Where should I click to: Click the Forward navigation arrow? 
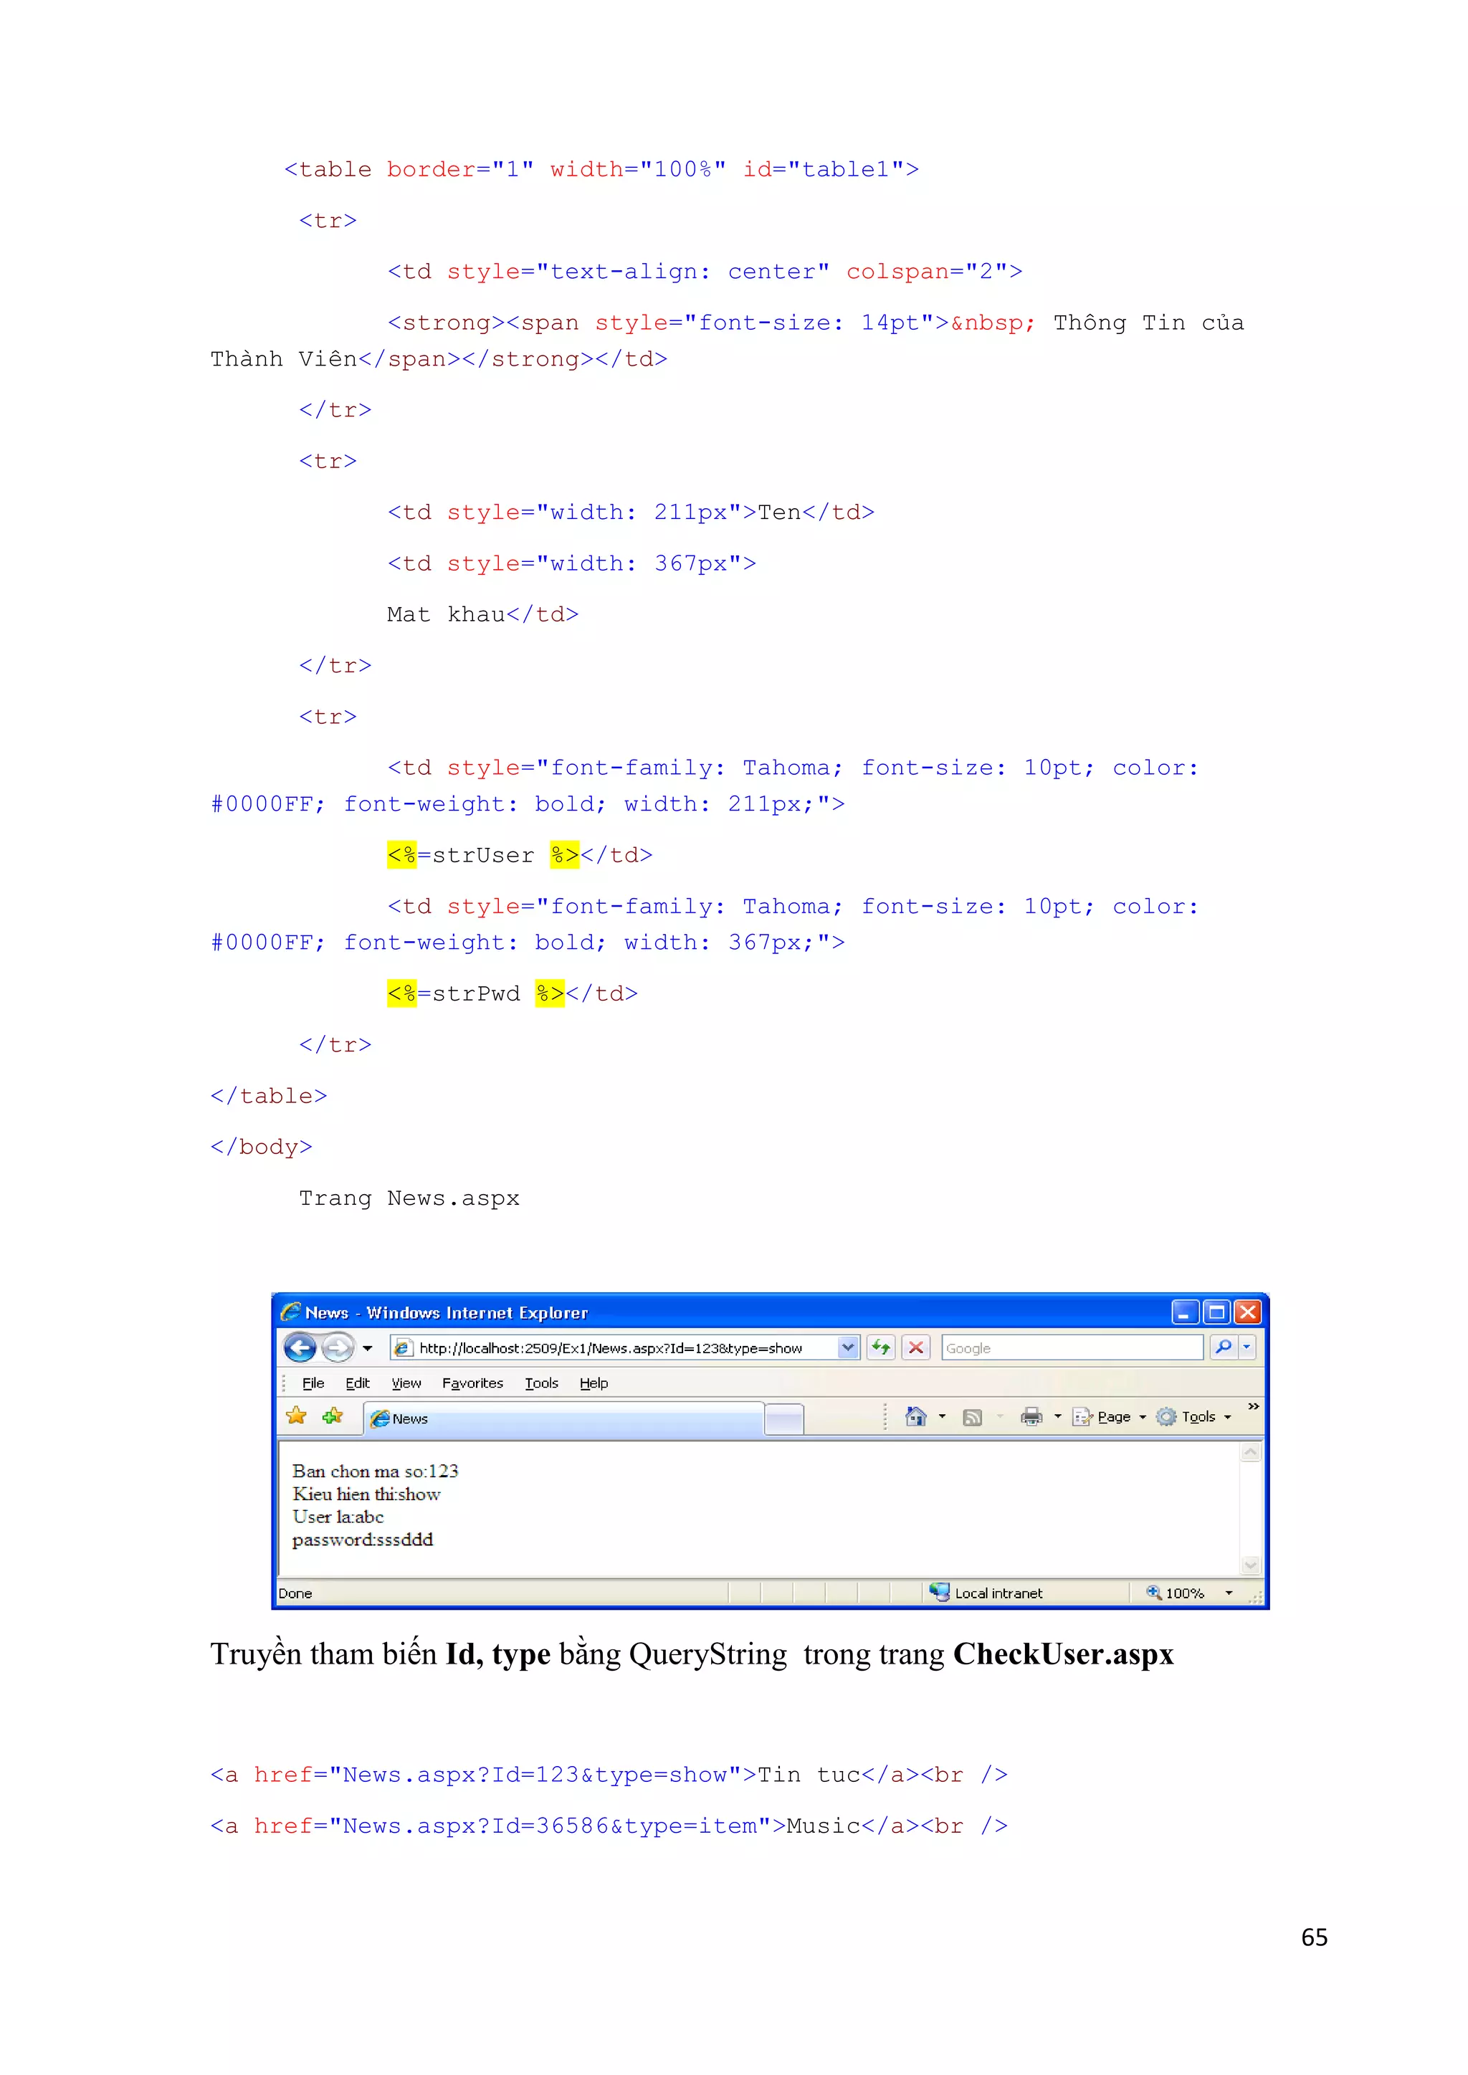337,1347
